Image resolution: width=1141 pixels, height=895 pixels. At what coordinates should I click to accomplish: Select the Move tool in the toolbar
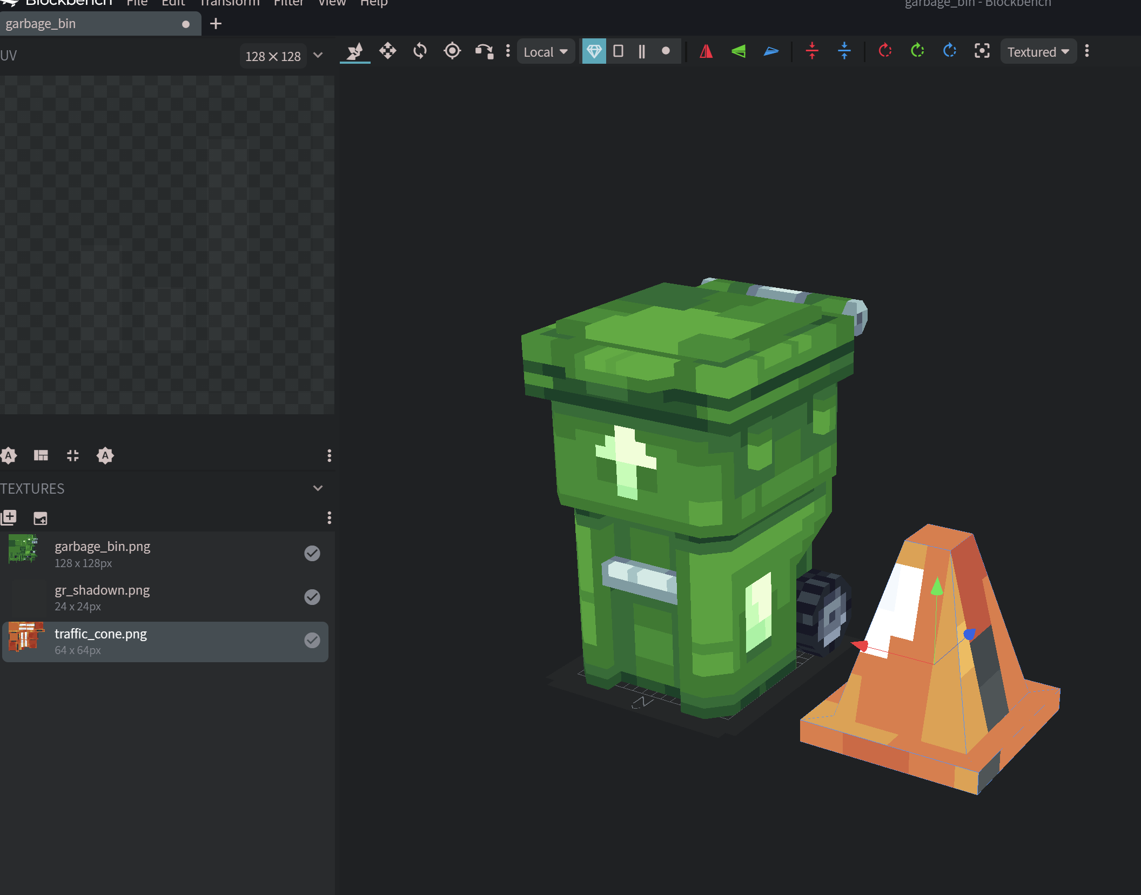pyautogui.click(x=388, y=51)
